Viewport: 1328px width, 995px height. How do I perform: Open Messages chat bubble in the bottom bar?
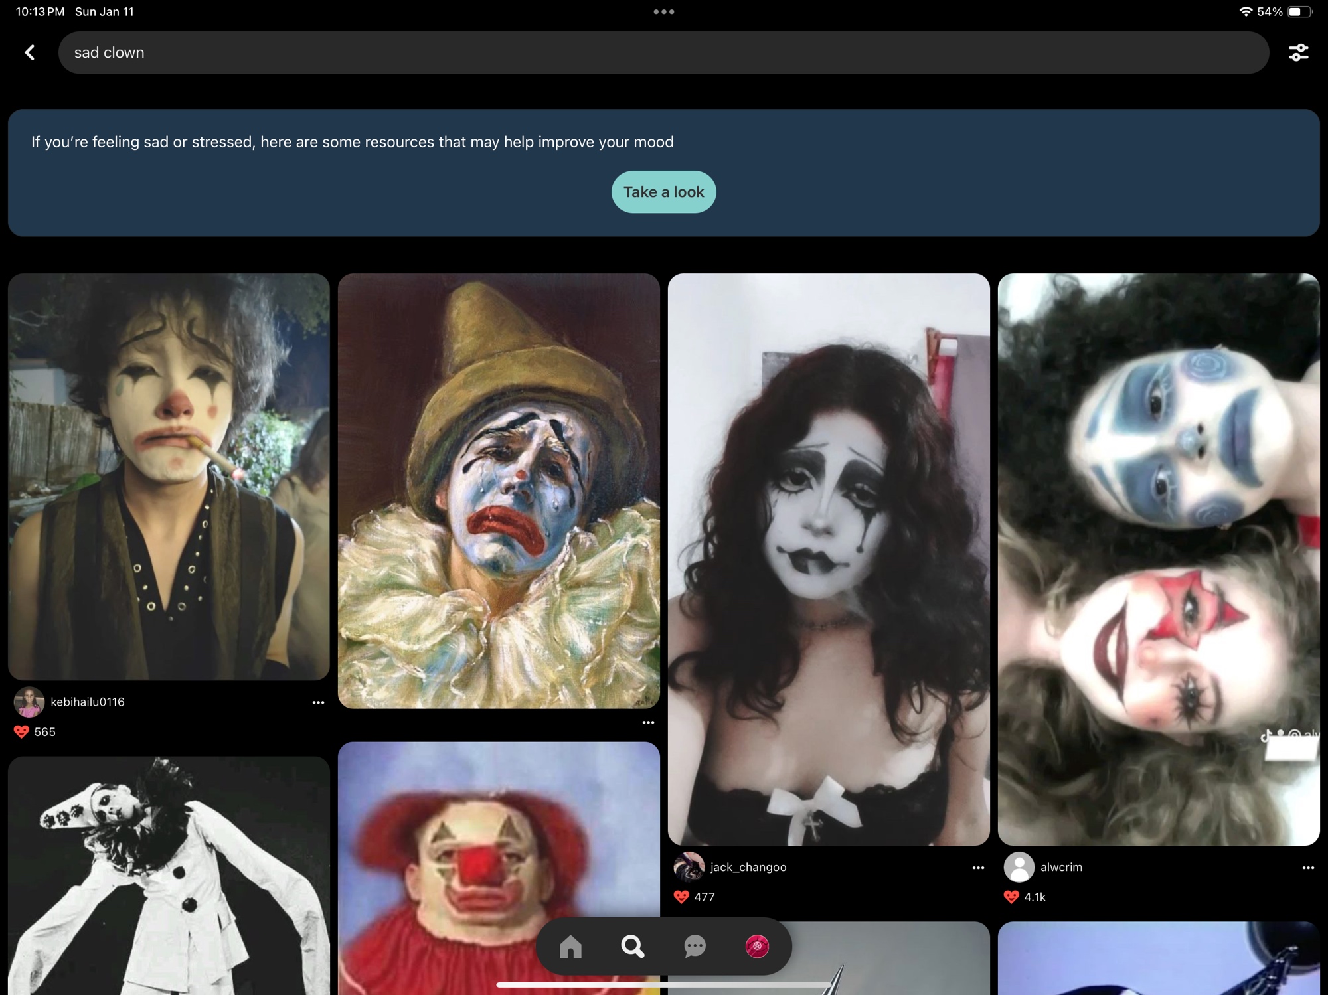click(x=695, y=947)
